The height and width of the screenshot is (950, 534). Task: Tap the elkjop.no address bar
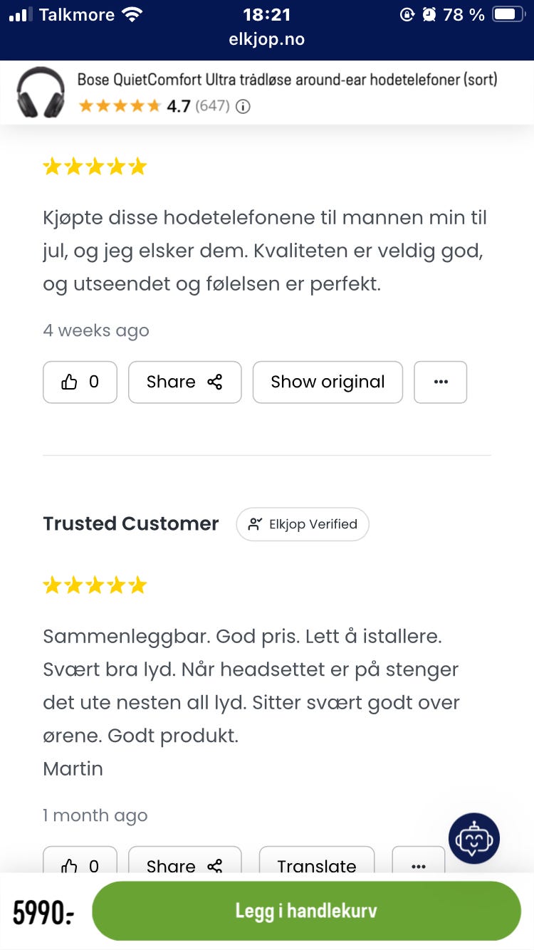coord(267,40)
